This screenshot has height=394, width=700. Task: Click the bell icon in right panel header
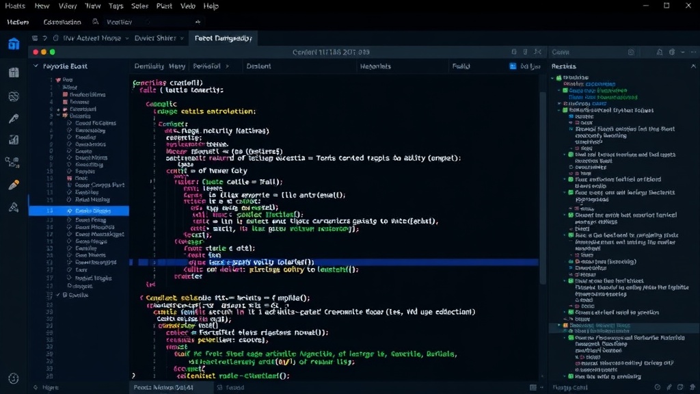pyautogui.click(x=660, y=52)
